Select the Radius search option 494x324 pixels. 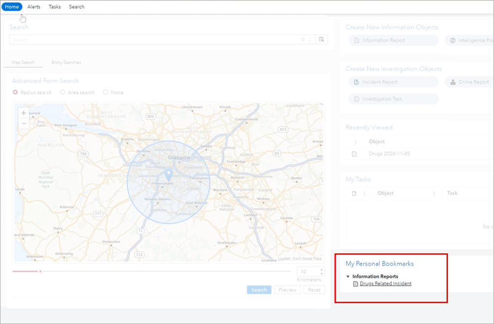click(x=15, y=92)
